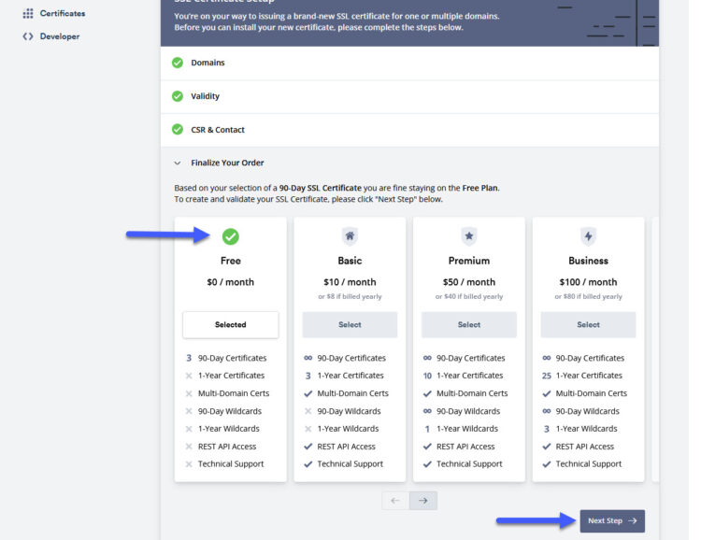Click the $100 / month price
Screen dimensions: 701x540
coord(588,282)
